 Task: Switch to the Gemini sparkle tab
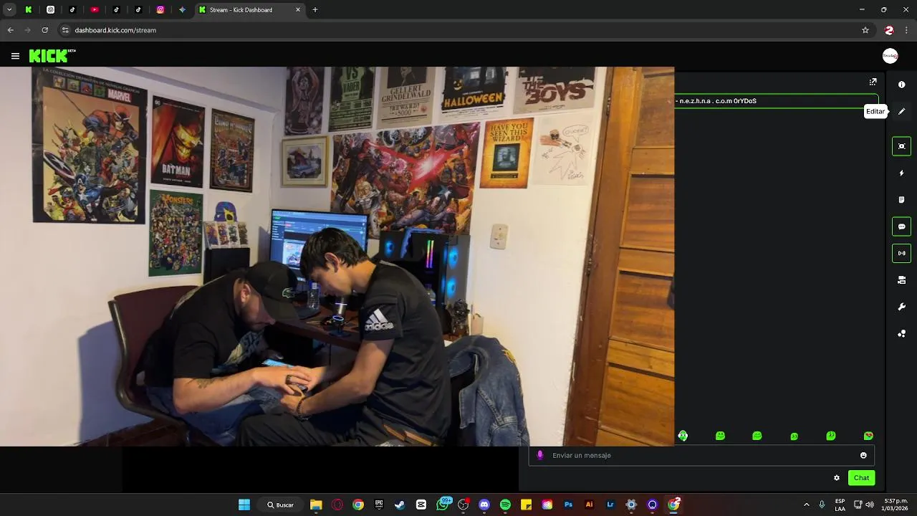[182, 10]
